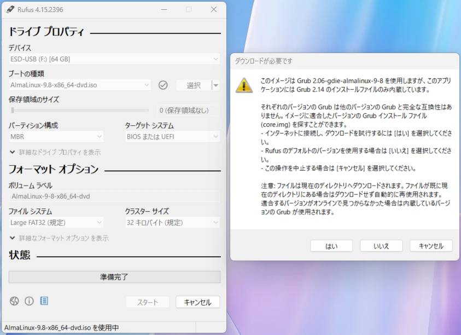Click the 選択 button

[194, 85]
